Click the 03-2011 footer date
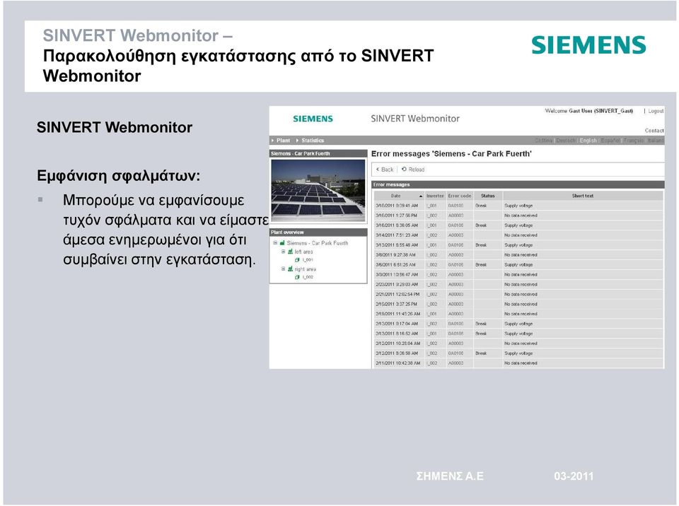679x506 pixels. (574, 476)
